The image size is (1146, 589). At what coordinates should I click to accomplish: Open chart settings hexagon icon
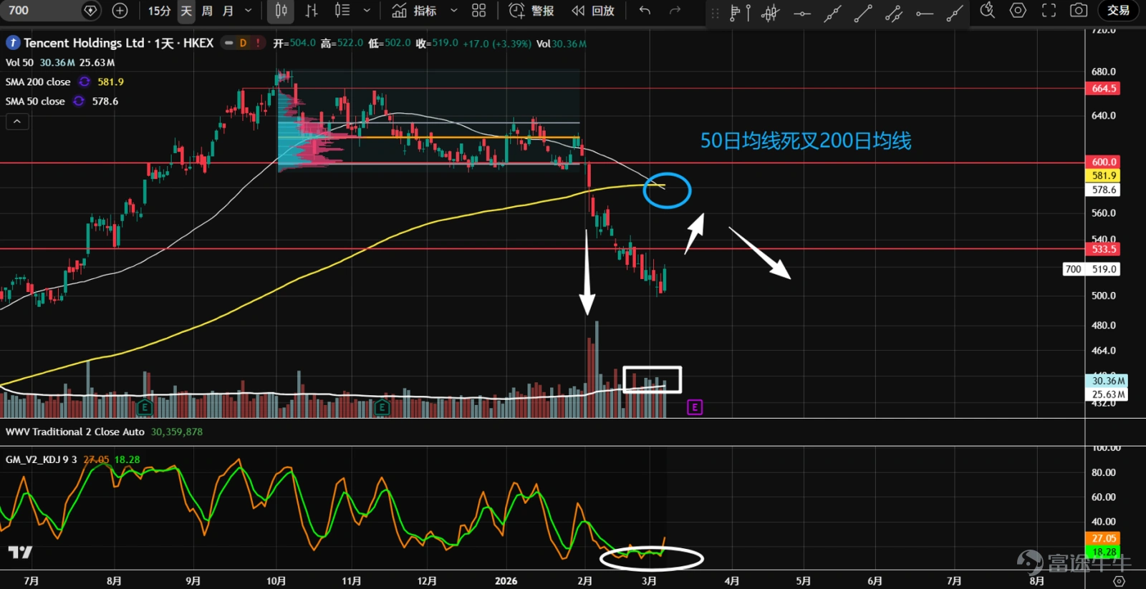pos(1018,11)
